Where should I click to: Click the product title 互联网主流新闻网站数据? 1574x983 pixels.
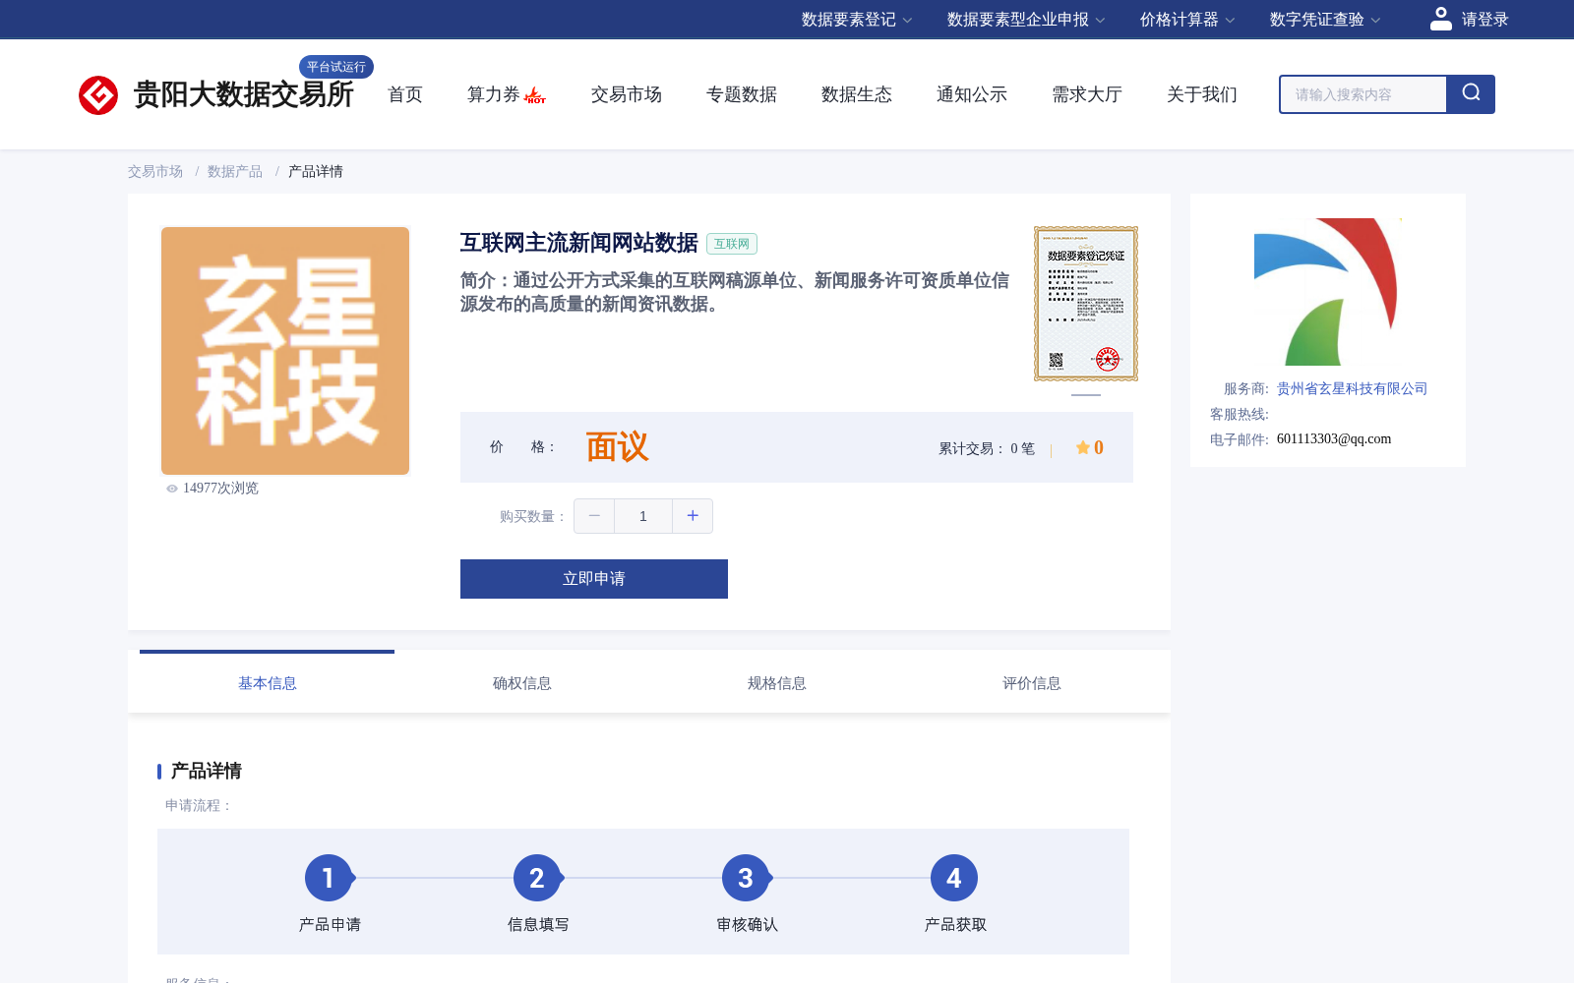(579, 243)
